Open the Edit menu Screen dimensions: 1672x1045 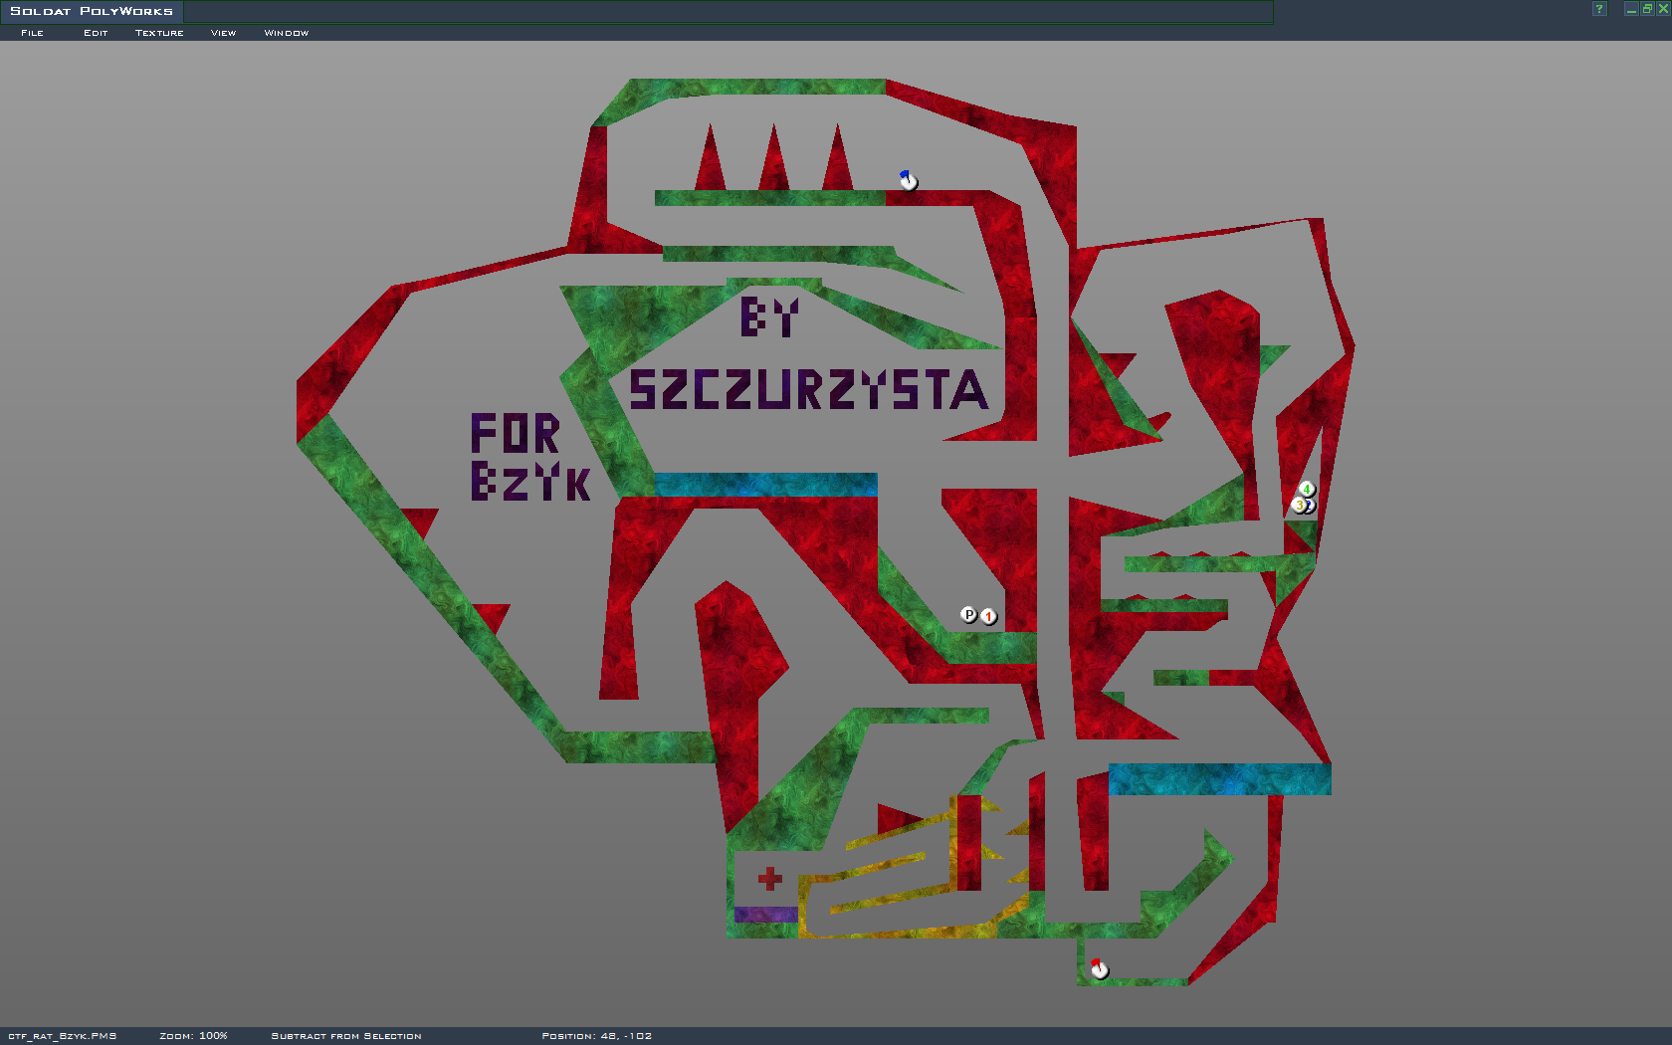click(96, 33)
